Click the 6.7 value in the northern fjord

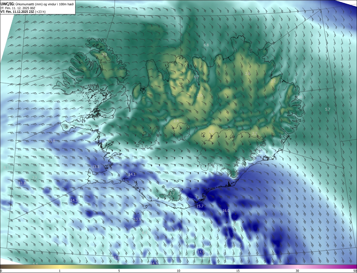pos(197,77)
